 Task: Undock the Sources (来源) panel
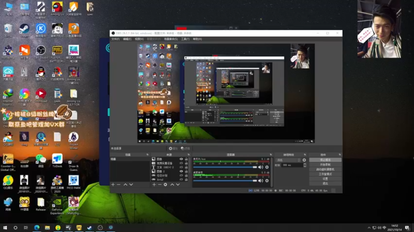coord(188,155)
